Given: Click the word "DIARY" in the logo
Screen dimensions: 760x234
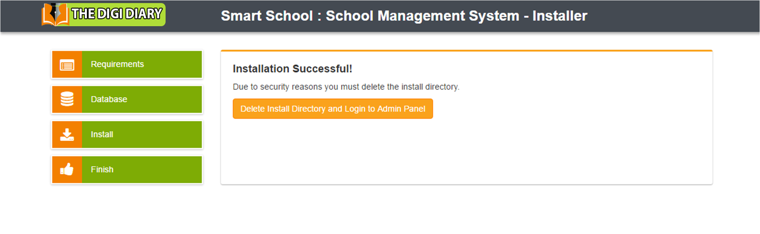Looking at the screenshot, I should [x=144, y=14].
